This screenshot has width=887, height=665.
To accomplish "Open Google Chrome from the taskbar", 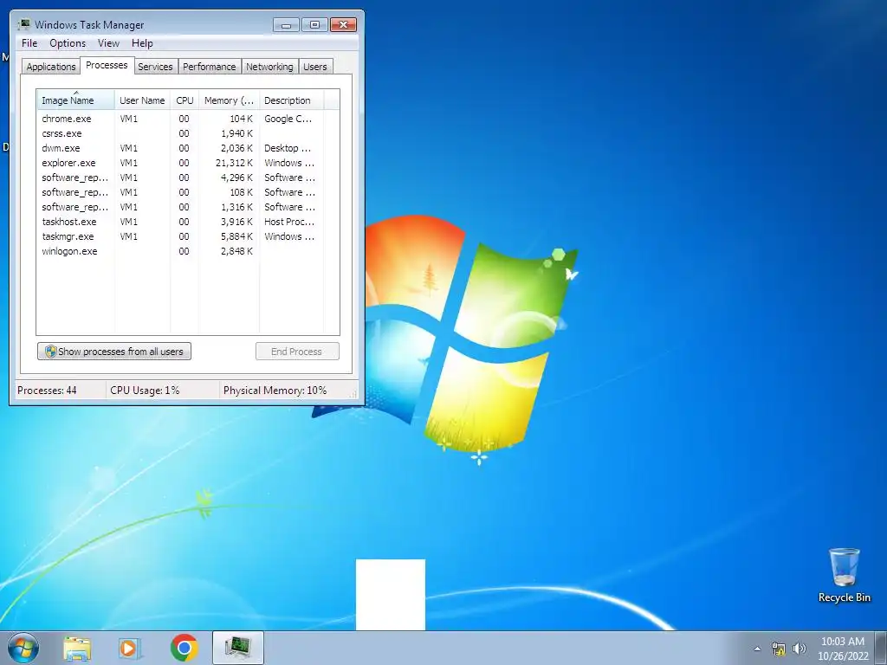I will click(x=184, y=648).
